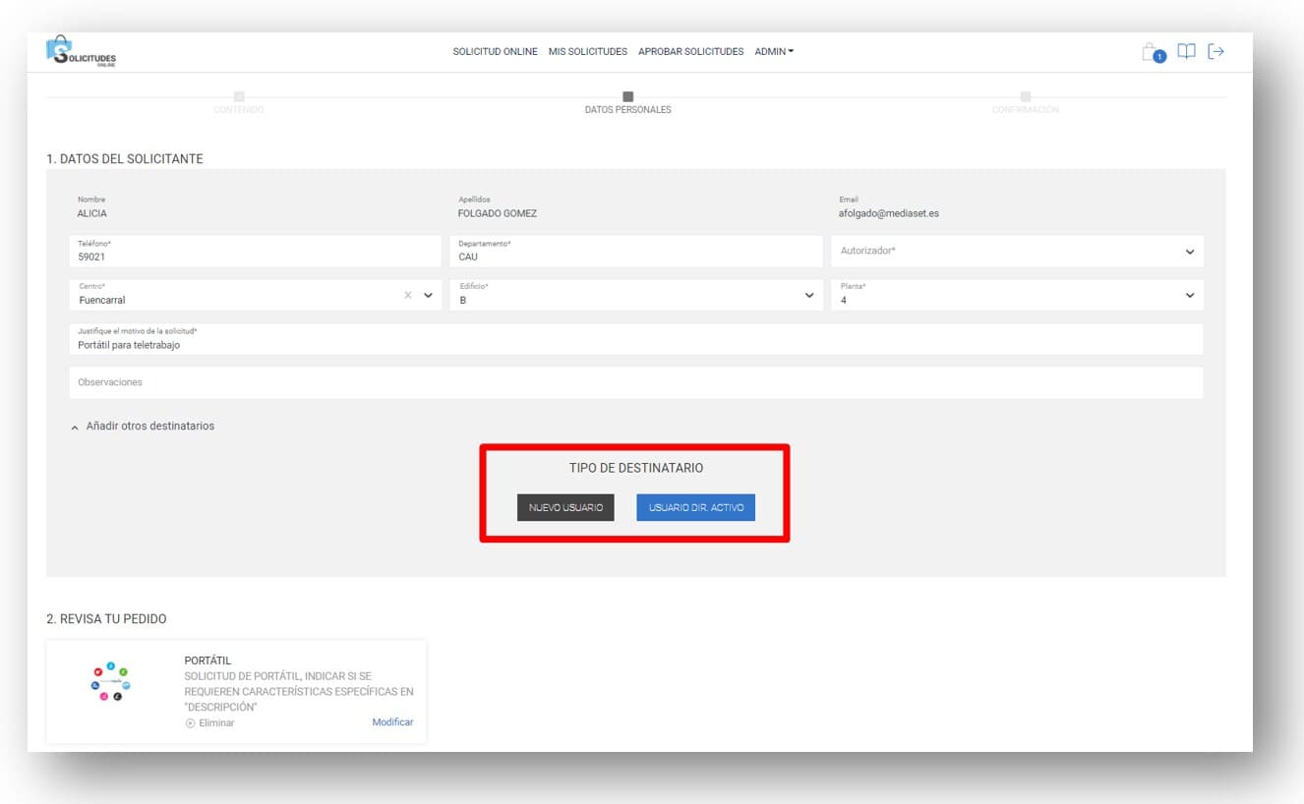
Task: Go to Mis Solicitudes
Action: pyautogui.click(x=587, y=51)
